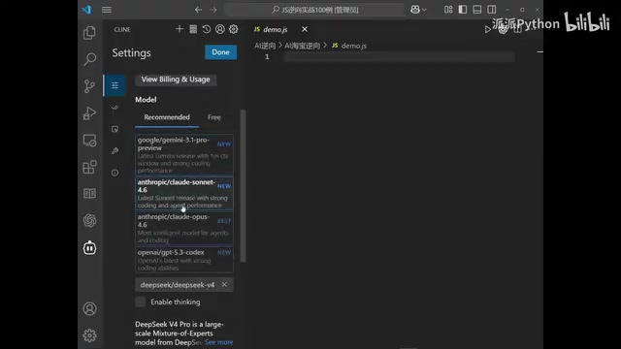
Task: Select the demo.js editor tab
Action: pos(275,29)
